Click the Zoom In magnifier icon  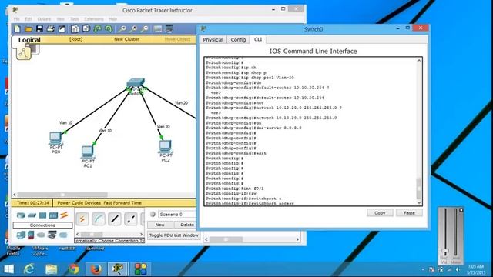(x=122, y=29)
